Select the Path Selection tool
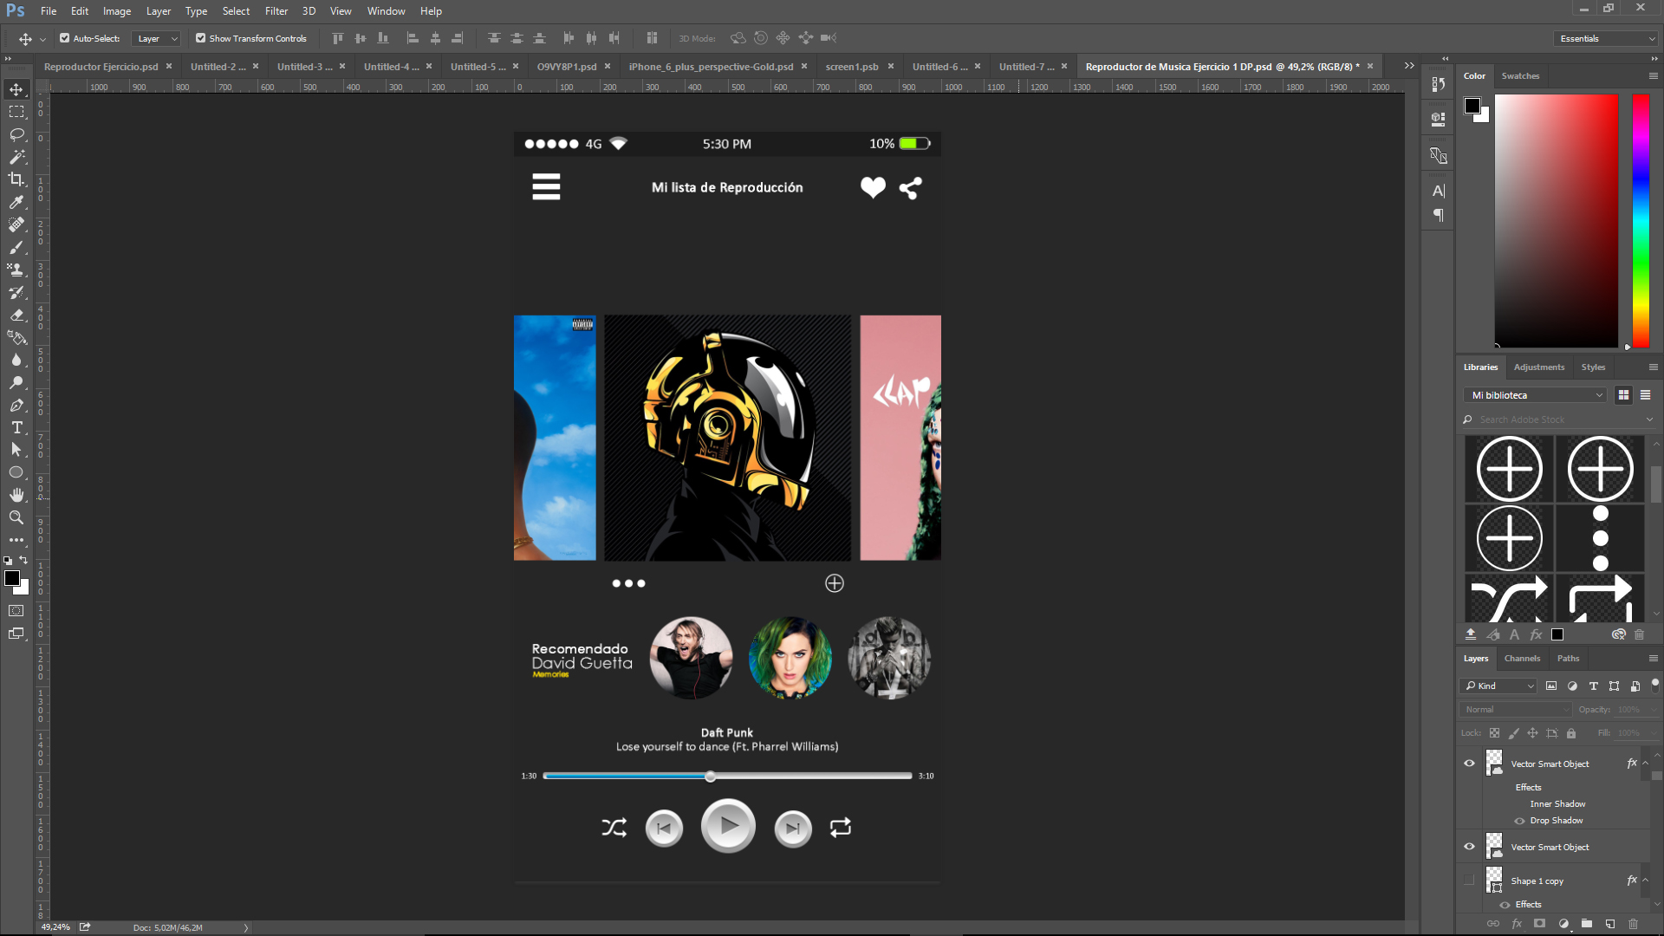Image resolution: width=1664 pixels, height=936 pixels. click(16, 450)
